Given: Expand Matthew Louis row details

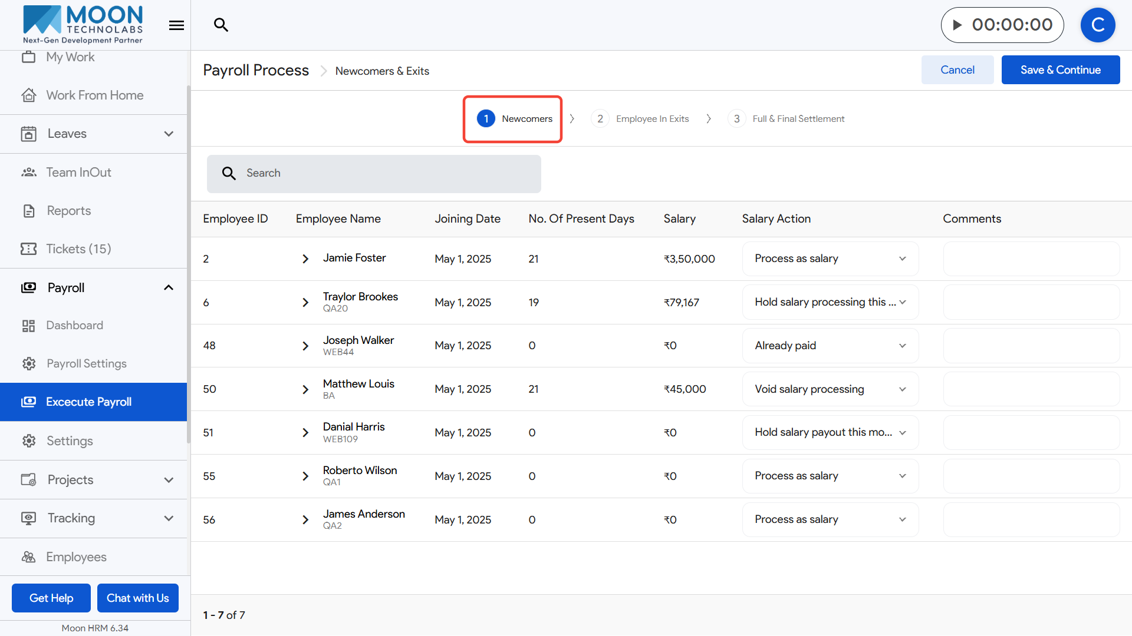Looking at the screenshot, I should click(x=305, y=389).
